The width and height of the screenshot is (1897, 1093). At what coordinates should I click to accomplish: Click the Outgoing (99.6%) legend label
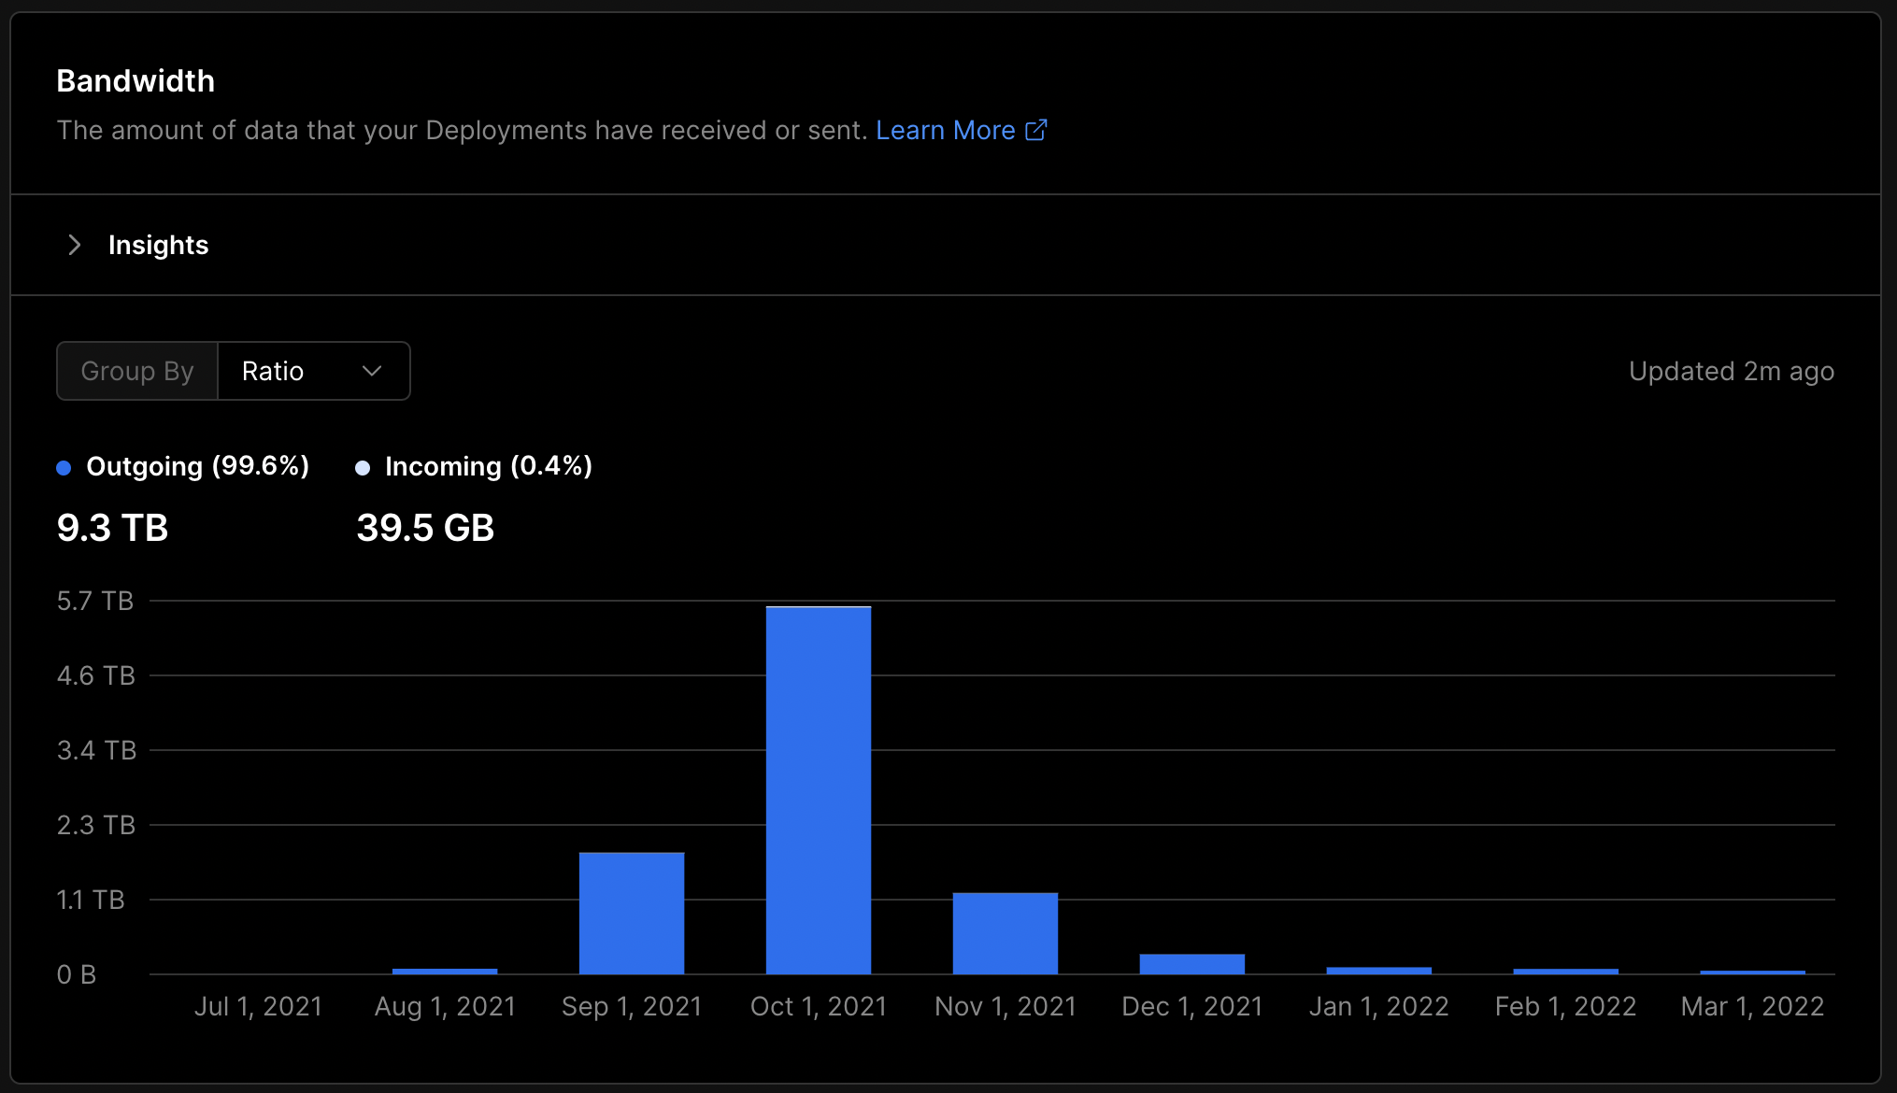197,466
